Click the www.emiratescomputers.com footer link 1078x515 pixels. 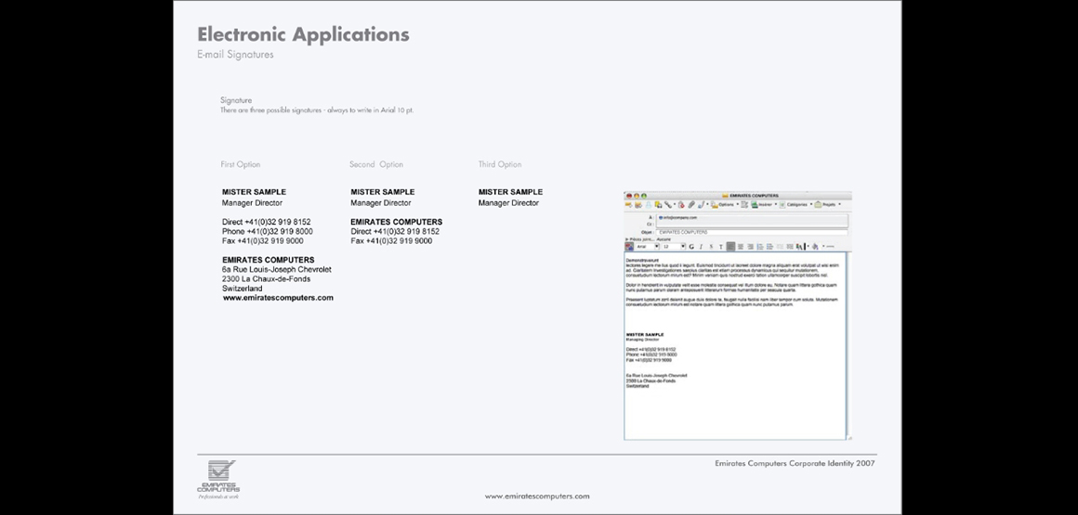536,496
